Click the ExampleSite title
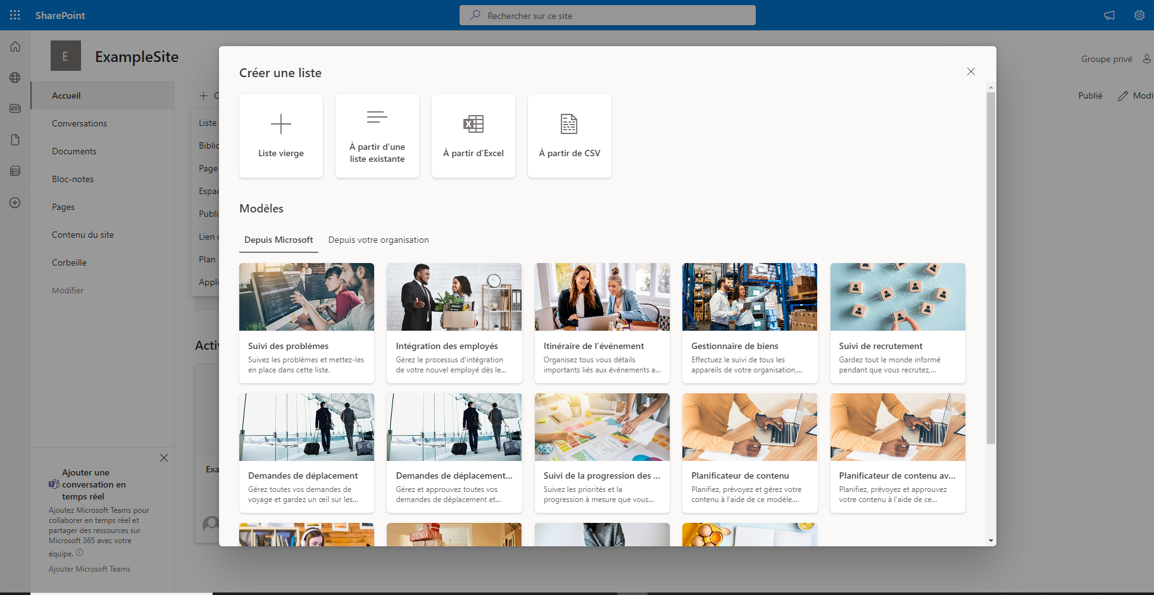Image resolution: width=1154 pixels, height=595 pixels. click(x=137, y=56)
